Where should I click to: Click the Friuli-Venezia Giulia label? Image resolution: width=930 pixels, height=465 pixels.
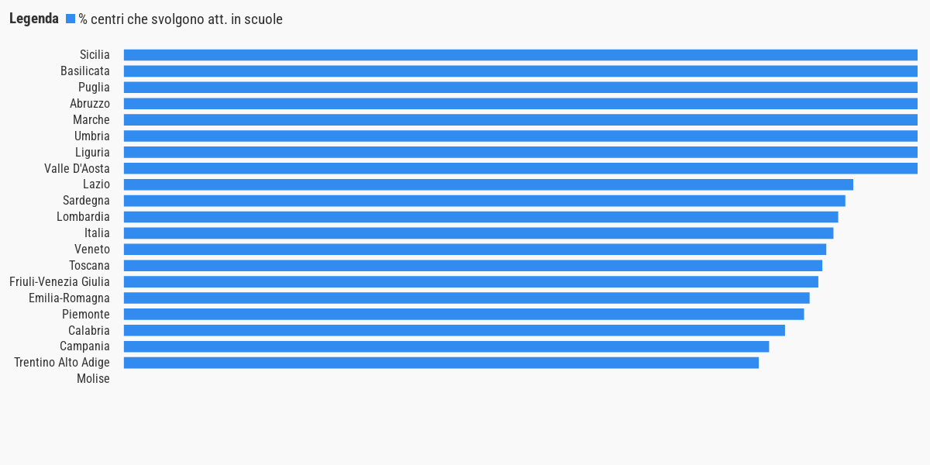click(x=60, y=282)
